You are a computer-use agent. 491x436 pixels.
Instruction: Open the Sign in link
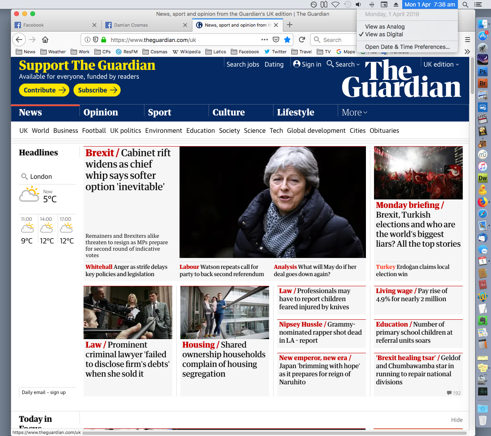307,64
